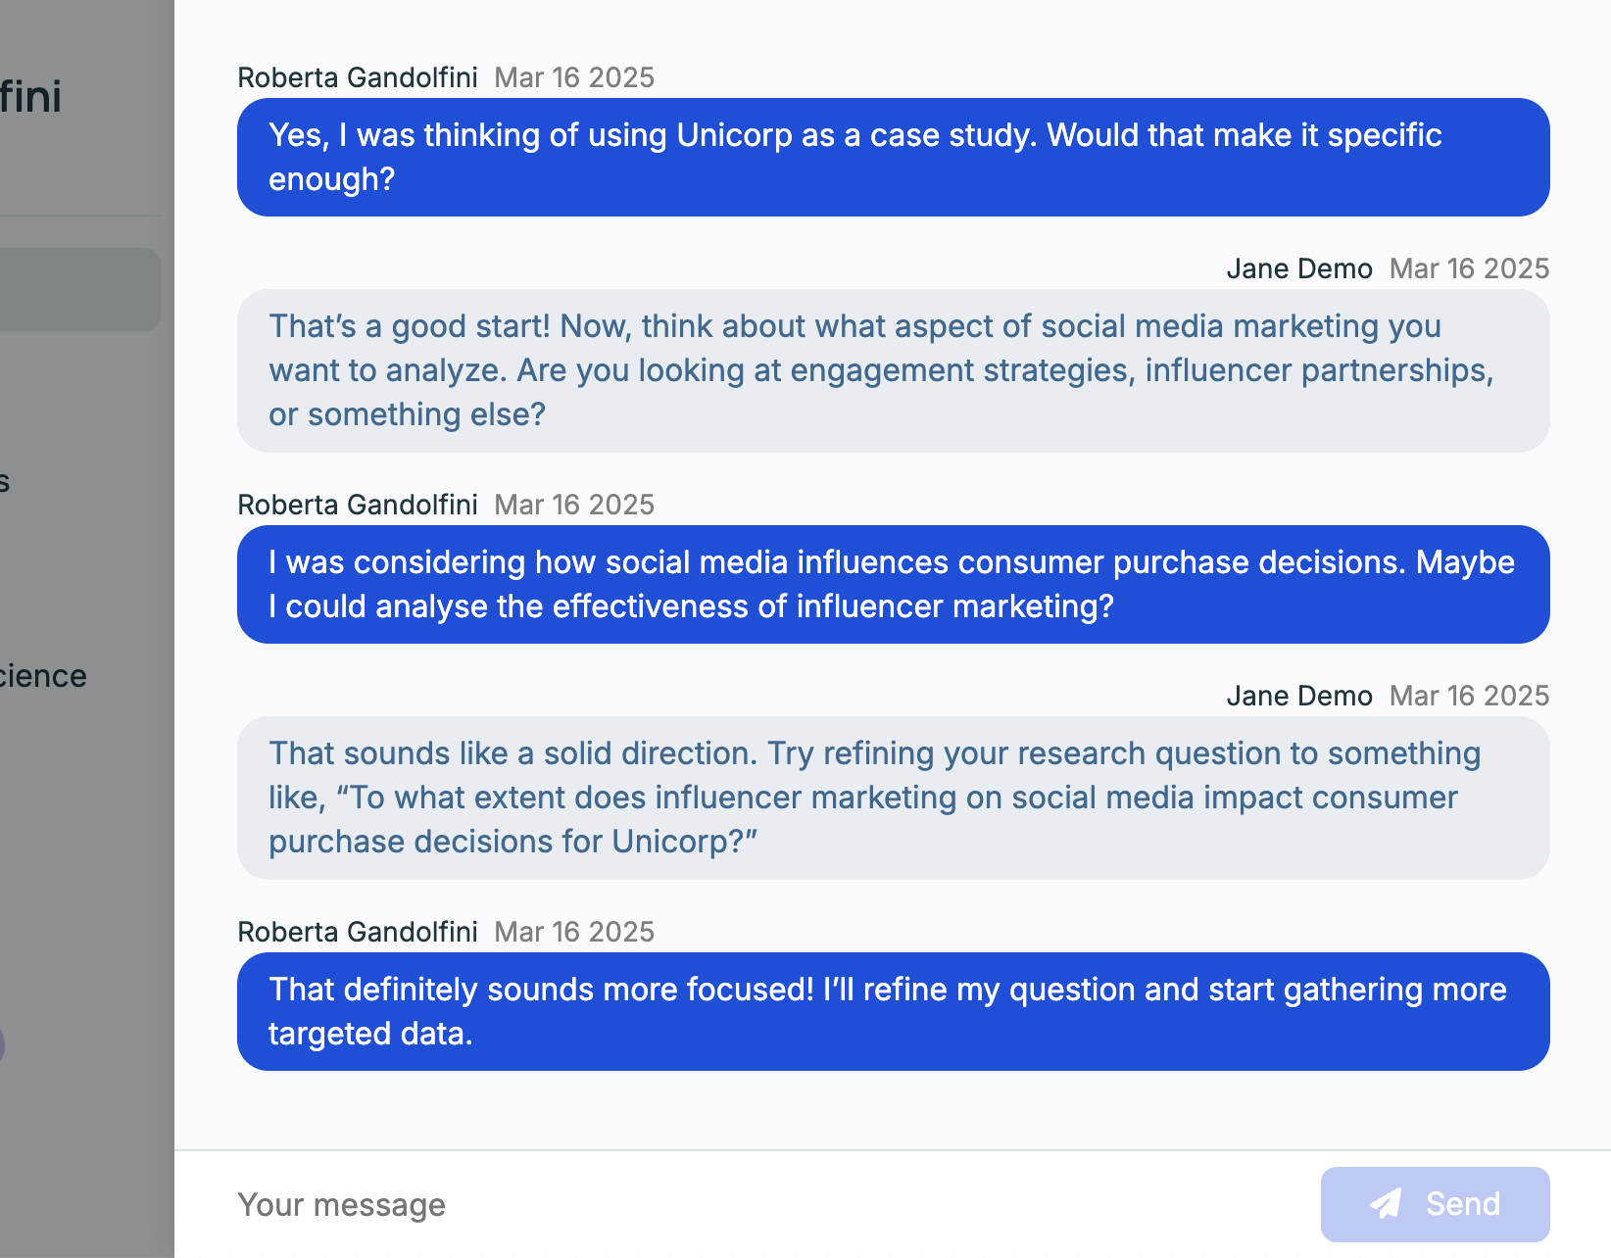Click the purple avatar at the sidebar edge
The height and width of the screenshot is (1258, 1611).
coord(2,1045)
